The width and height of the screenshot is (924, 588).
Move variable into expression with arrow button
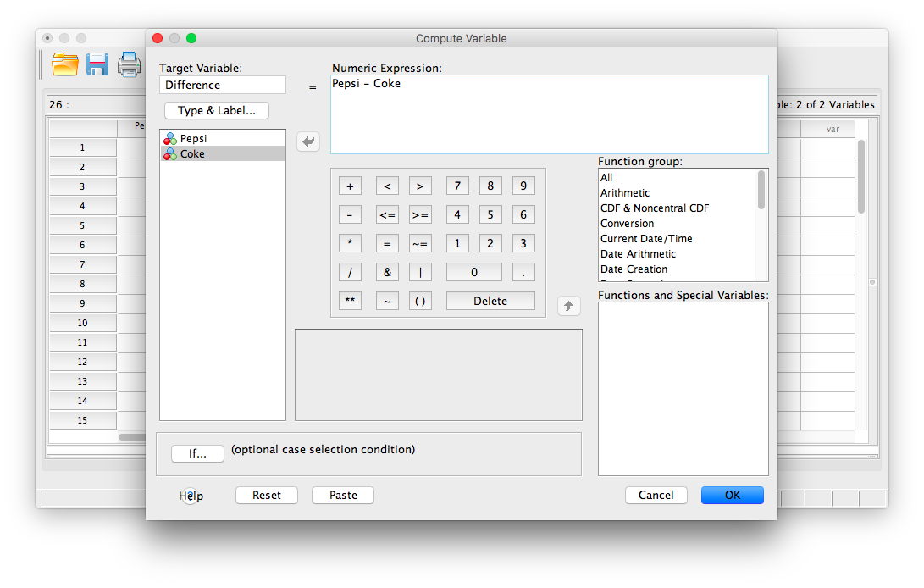(308, 141)
